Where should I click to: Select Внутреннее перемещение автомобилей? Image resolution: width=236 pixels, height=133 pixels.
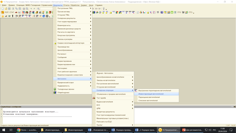tap(157, 91)
